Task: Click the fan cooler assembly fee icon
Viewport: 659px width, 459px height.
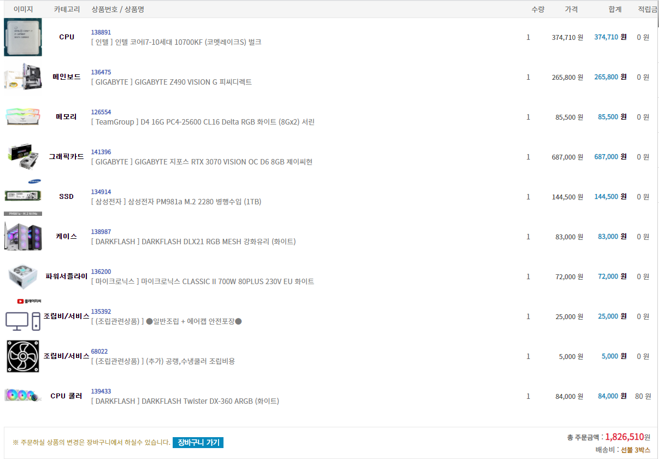Action: (x=23, y=356)
